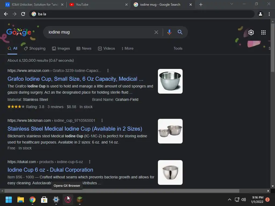Open the Windows Start menu
The width and height of the screenshot is (275, 206).
(9, 200)
